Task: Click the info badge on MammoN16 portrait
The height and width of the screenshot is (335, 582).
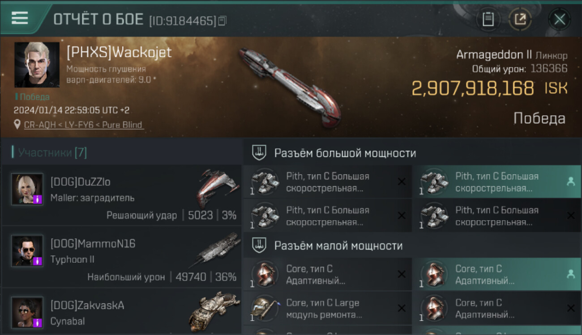Action: [x=38, y=261]
